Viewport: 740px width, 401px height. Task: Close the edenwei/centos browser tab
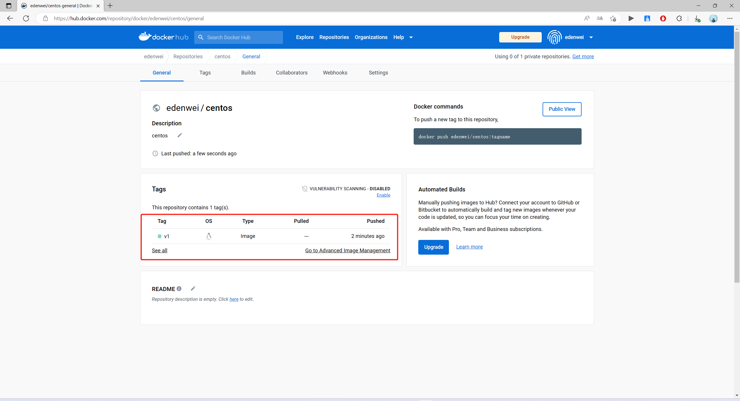[98, 6]
